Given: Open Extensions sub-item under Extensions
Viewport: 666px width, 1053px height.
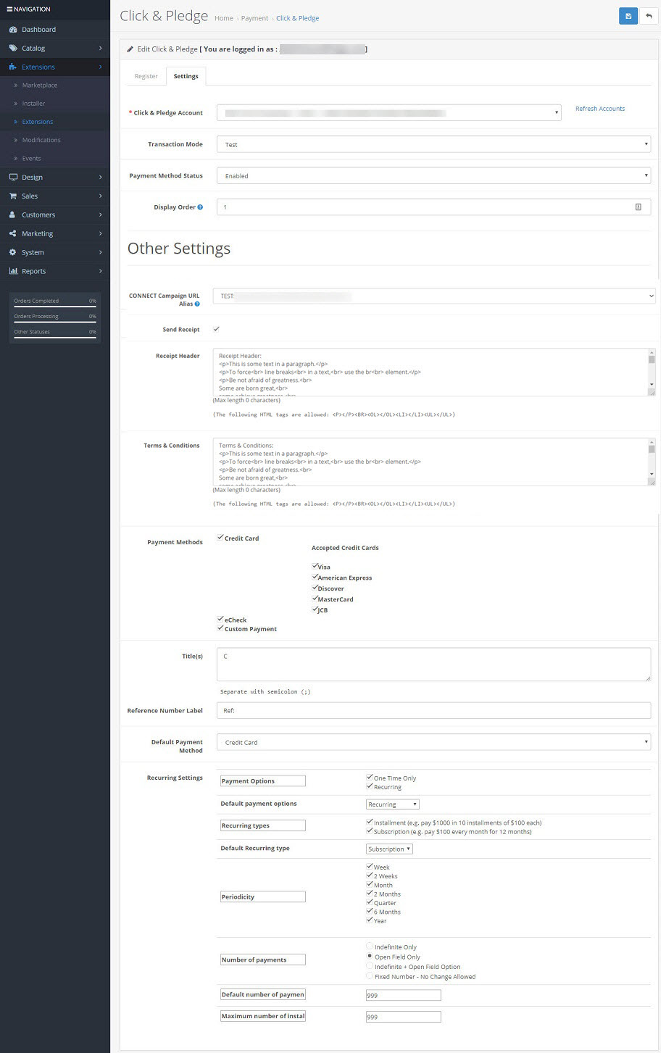Looking at the screenshot, I should pos(38,122).
